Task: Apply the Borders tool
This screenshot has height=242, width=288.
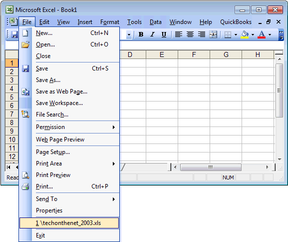Action: [x=228, y=34]
